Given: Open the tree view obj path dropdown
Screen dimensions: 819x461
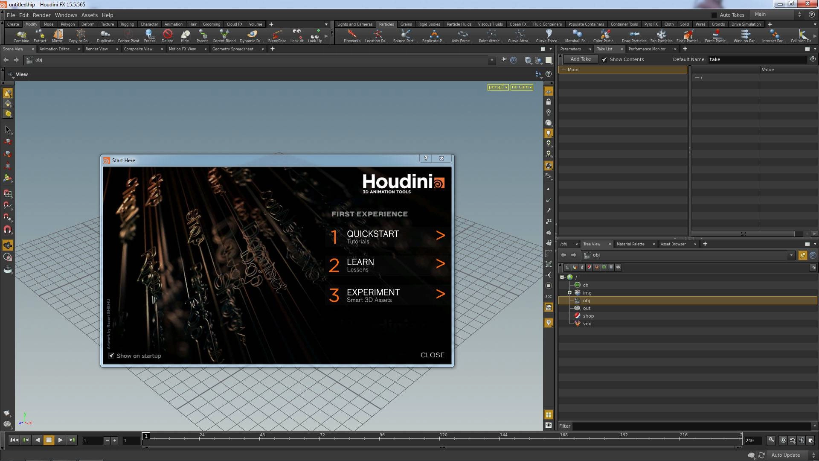Looking at the screenshot, I should (791, 255).
